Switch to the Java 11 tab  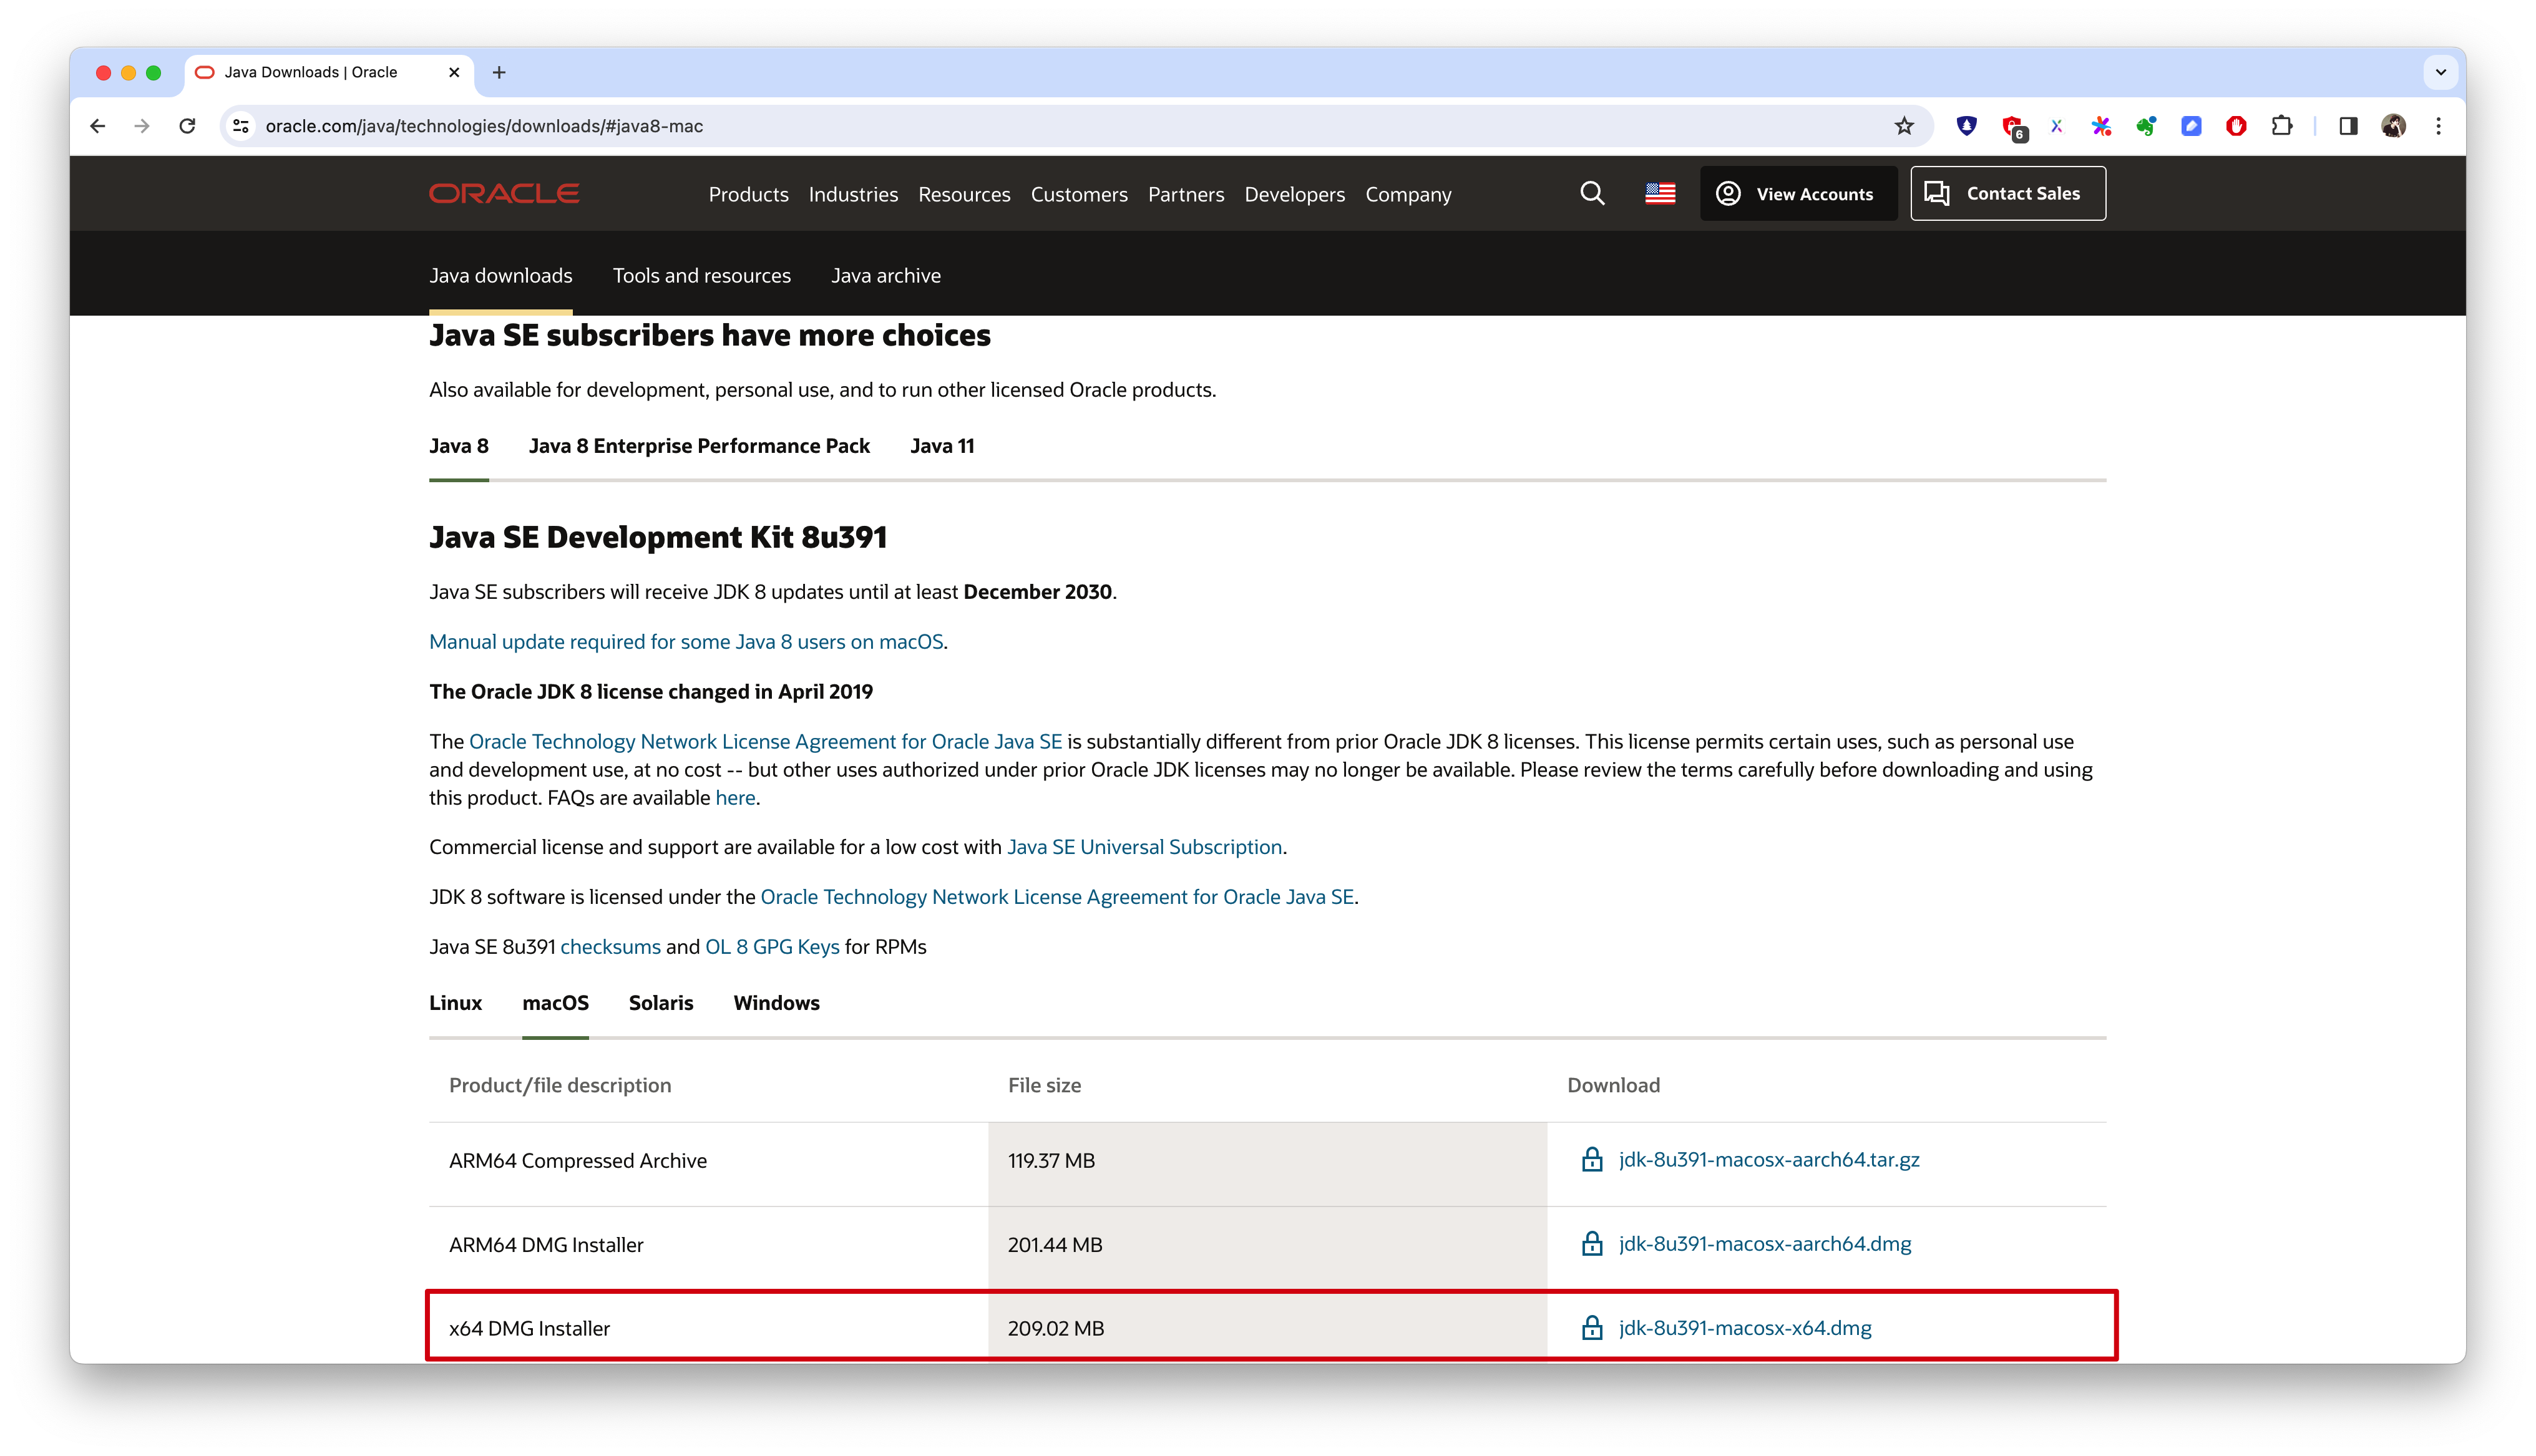pyautogui.click(x=941, y=446)
